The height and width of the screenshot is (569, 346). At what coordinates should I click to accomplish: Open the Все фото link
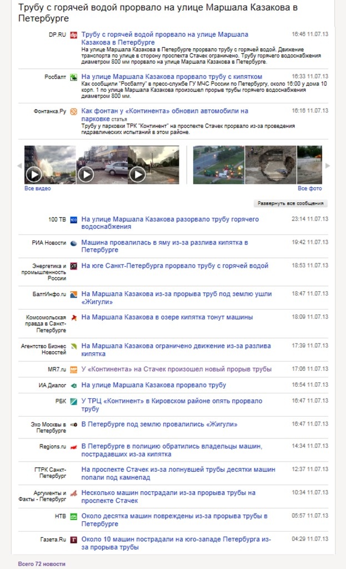(309, 189)
